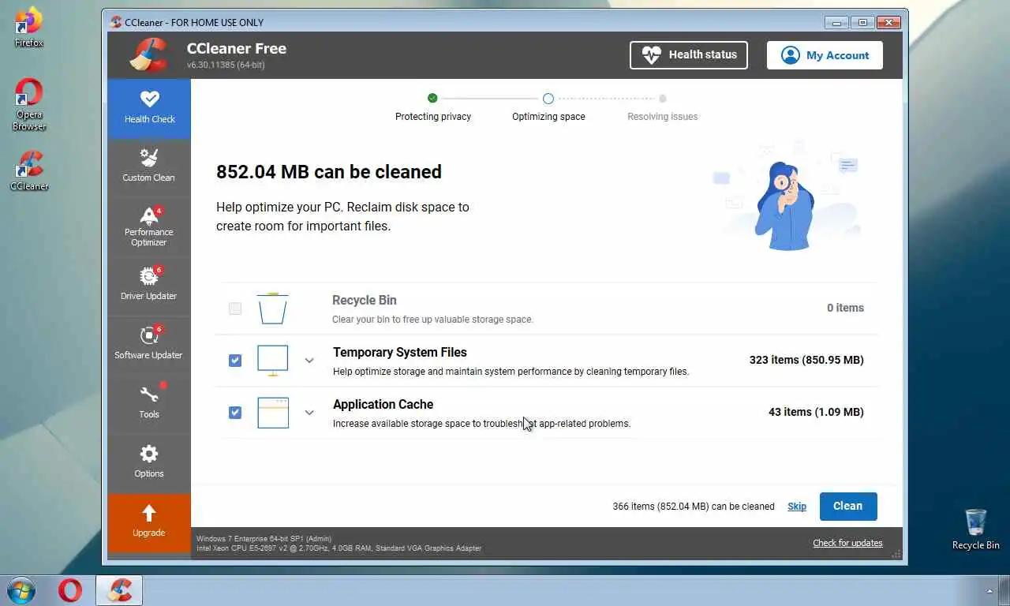Viewport: 1010px width, 606px height.
Task: Go to Driver Updater
Action: click(149, 286)
